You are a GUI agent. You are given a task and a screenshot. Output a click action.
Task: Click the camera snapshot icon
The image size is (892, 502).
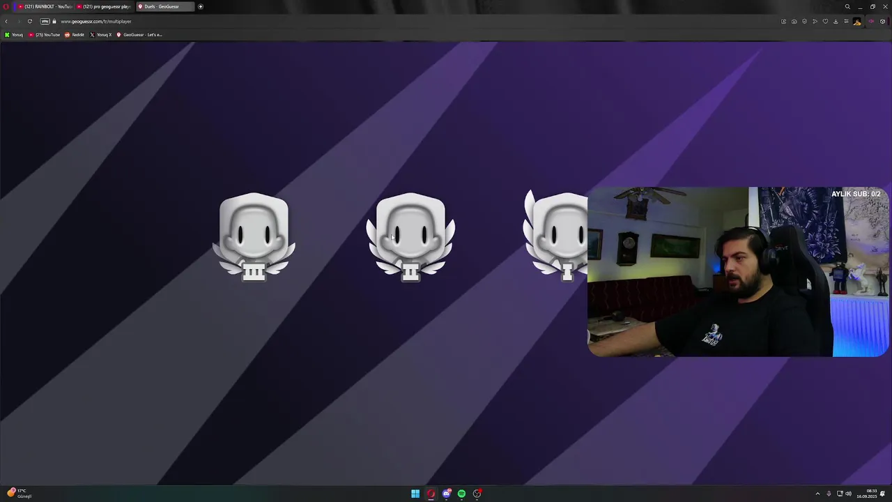794,21
